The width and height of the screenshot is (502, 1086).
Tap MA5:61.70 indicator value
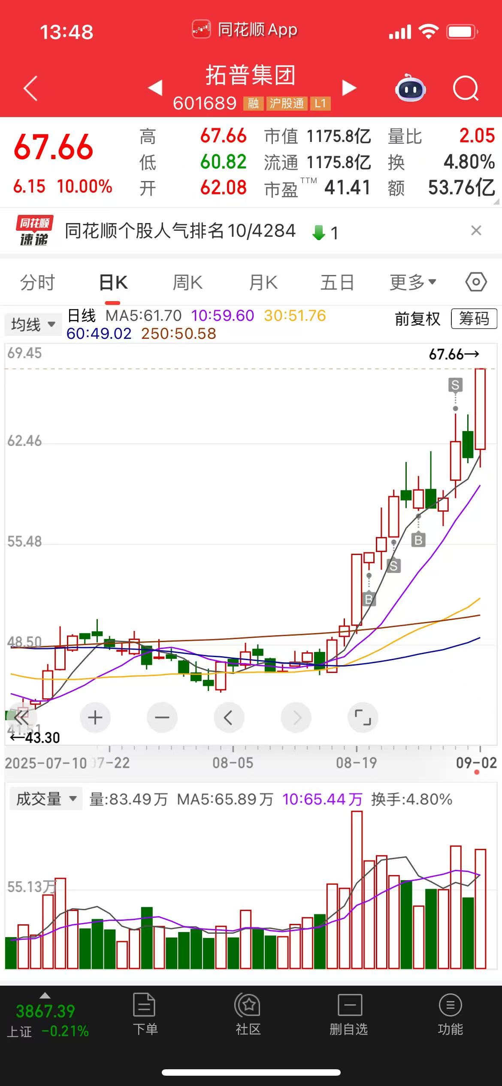(144, 316)
